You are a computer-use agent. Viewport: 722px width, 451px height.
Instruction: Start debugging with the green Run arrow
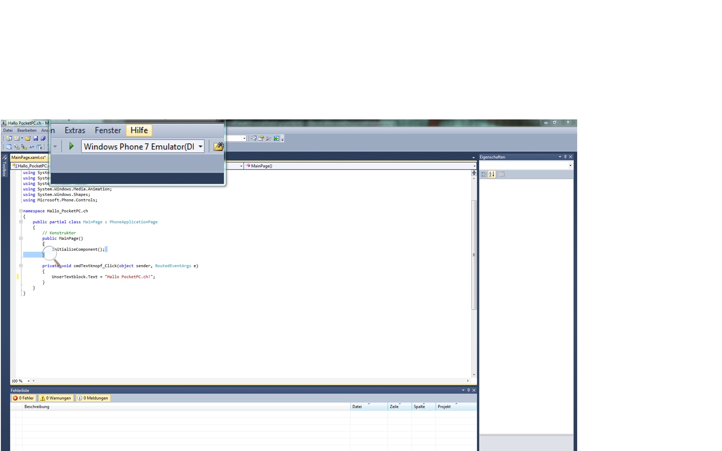71,146
